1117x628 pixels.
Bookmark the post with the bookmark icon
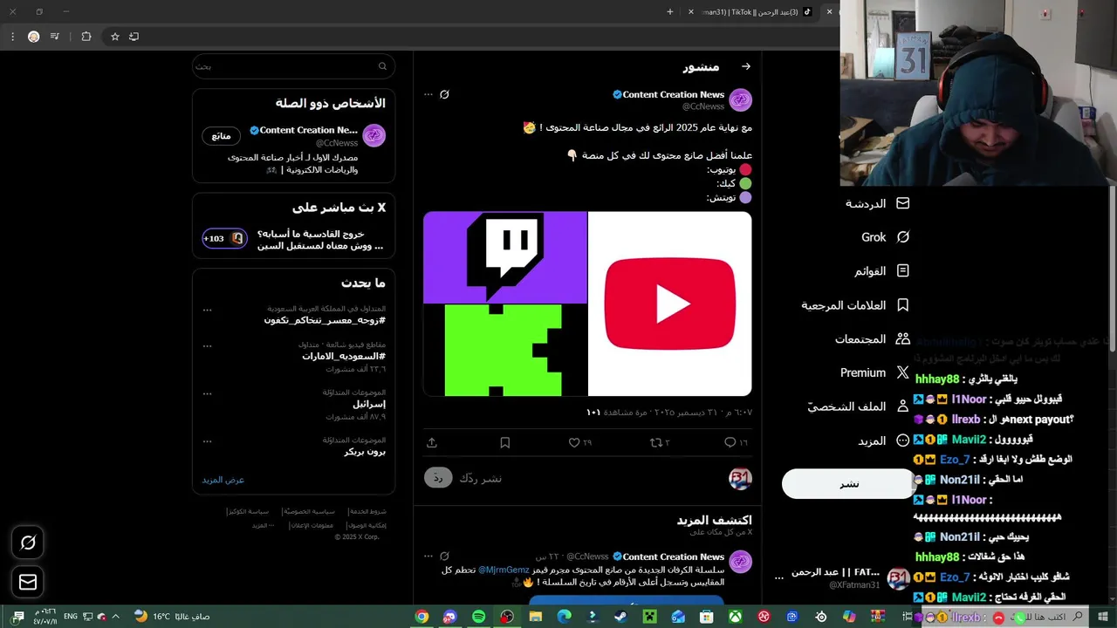[504, 443]
